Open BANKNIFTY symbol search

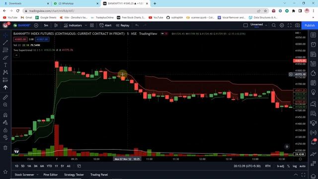coord(22,25)
